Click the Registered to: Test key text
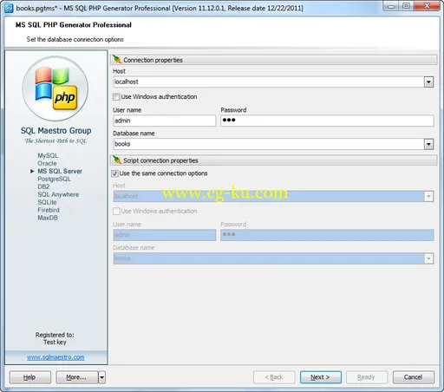Image resolution: width=444 pixels, height=392 pixels. (x=55, y=338)
